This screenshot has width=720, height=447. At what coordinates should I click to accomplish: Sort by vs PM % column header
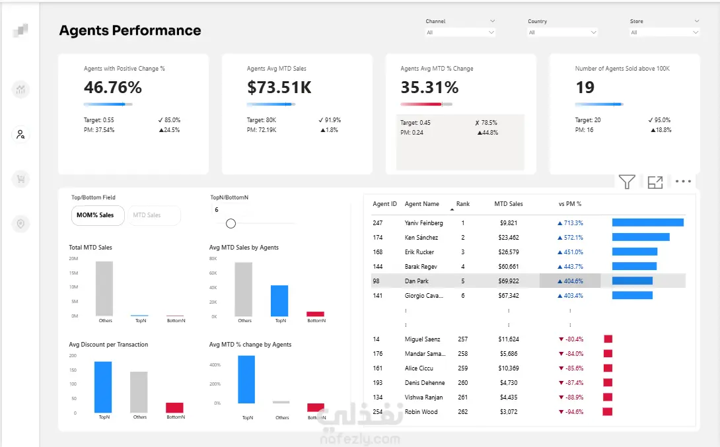(x=570, y=204)
